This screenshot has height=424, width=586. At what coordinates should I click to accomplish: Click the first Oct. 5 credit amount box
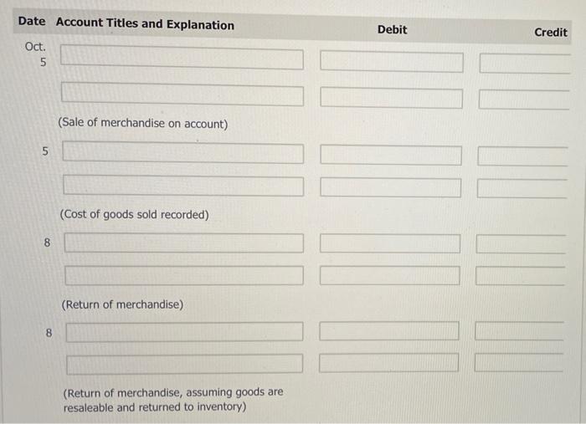[x=525, y=64]
